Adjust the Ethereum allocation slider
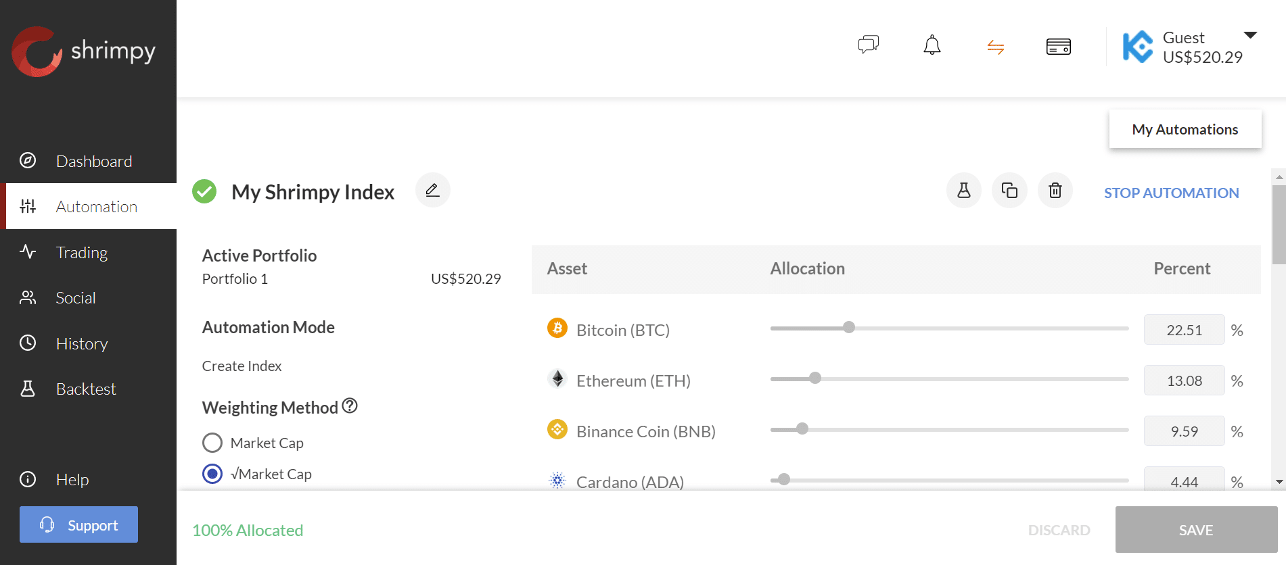The height and width of the screenshot is (565, 1286). (x=815, y=378)
